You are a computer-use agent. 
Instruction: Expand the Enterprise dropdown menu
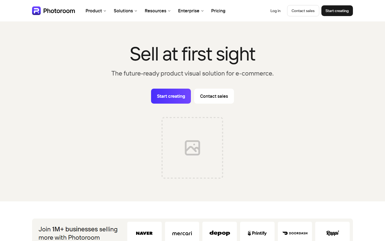coord(191,11)
